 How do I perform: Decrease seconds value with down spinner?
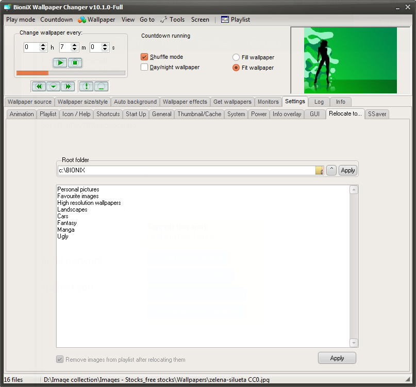point(105,50)
